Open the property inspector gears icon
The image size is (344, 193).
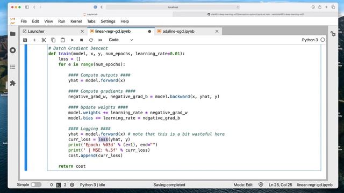point(333,34)
